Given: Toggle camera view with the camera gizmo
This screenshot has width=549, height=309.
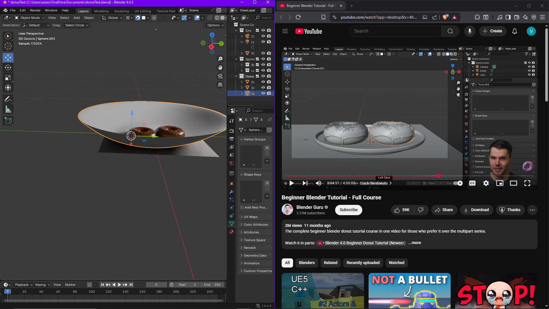Looking at the screenshot, I should 220,76.
